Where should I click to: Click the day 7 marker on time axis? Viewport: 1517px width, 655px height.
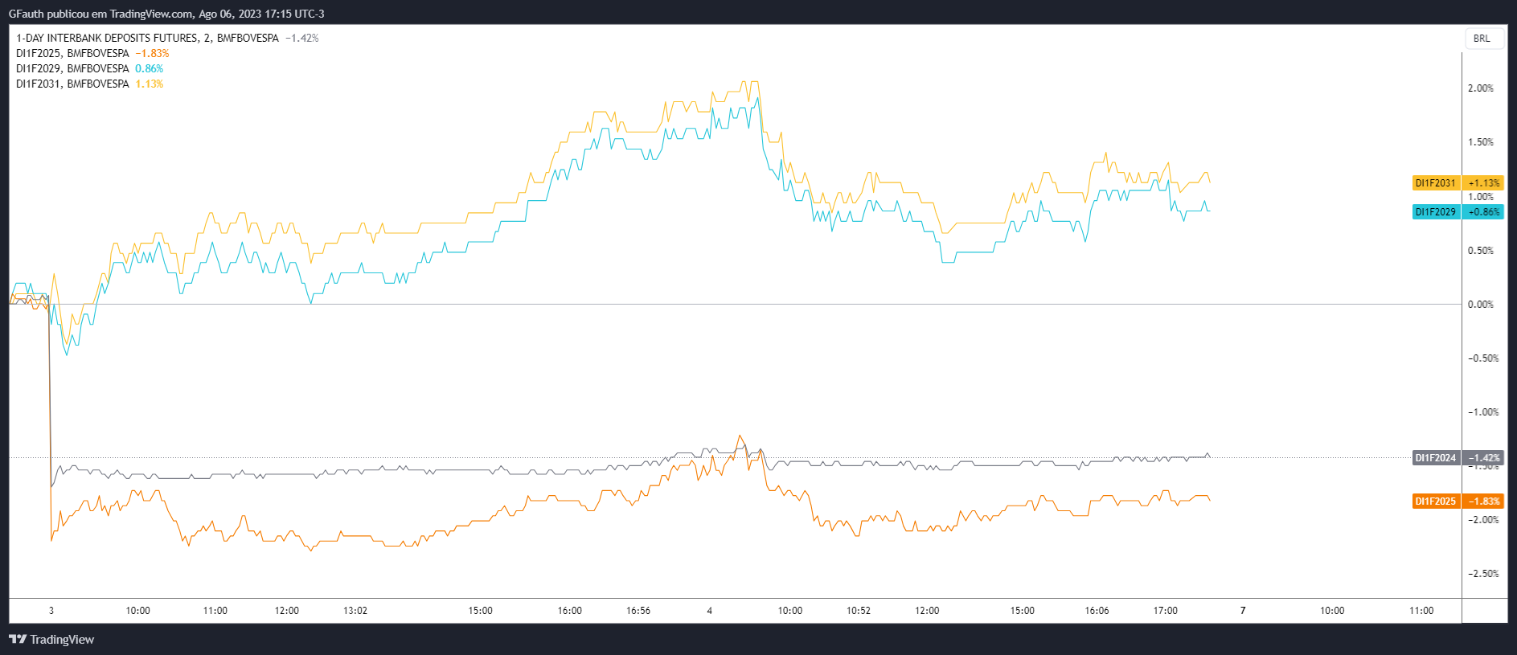1243,611
